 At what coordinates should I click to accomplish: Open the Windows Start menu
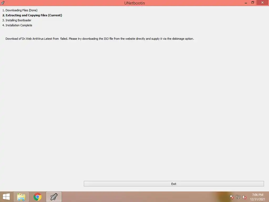coord(6,197)
